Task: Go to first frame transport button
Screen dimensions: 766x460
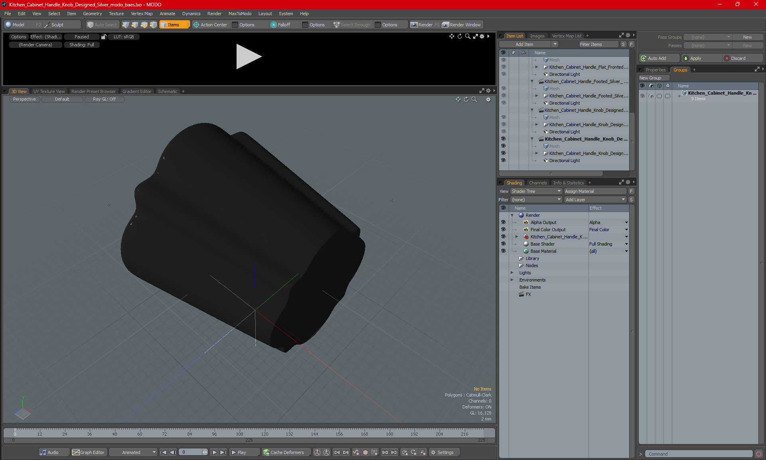Action: [163, 452]
